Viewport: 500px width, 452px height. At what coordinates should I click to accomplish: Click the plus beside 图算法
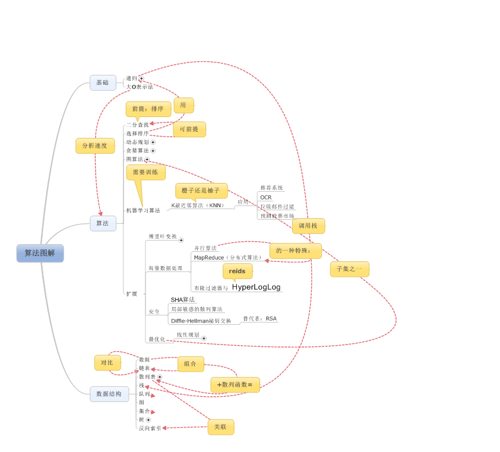[147, 160]
